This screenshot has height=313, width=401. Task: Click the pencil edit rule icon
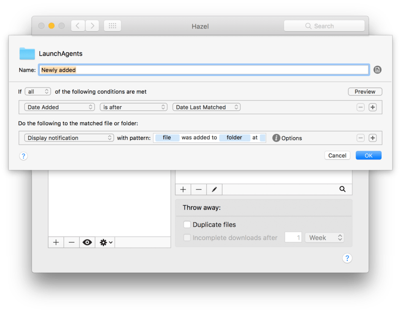(214, 190)
